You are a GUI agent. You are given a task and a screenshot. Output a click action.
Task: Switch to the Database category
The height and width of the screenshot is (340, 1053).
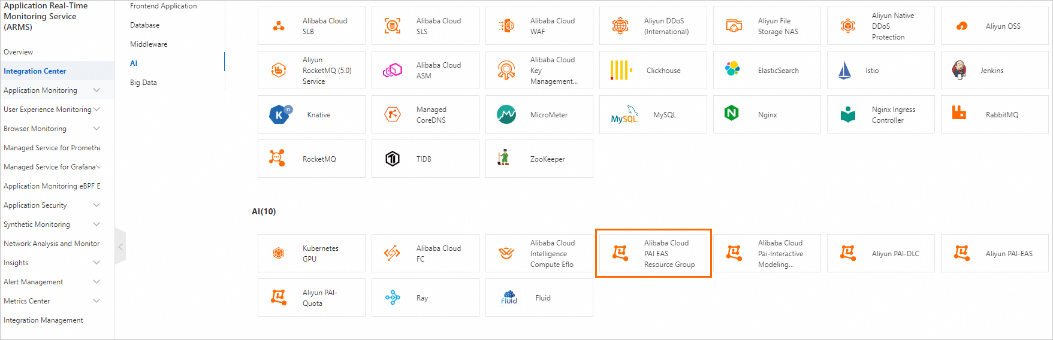click(x=145, y=25)
